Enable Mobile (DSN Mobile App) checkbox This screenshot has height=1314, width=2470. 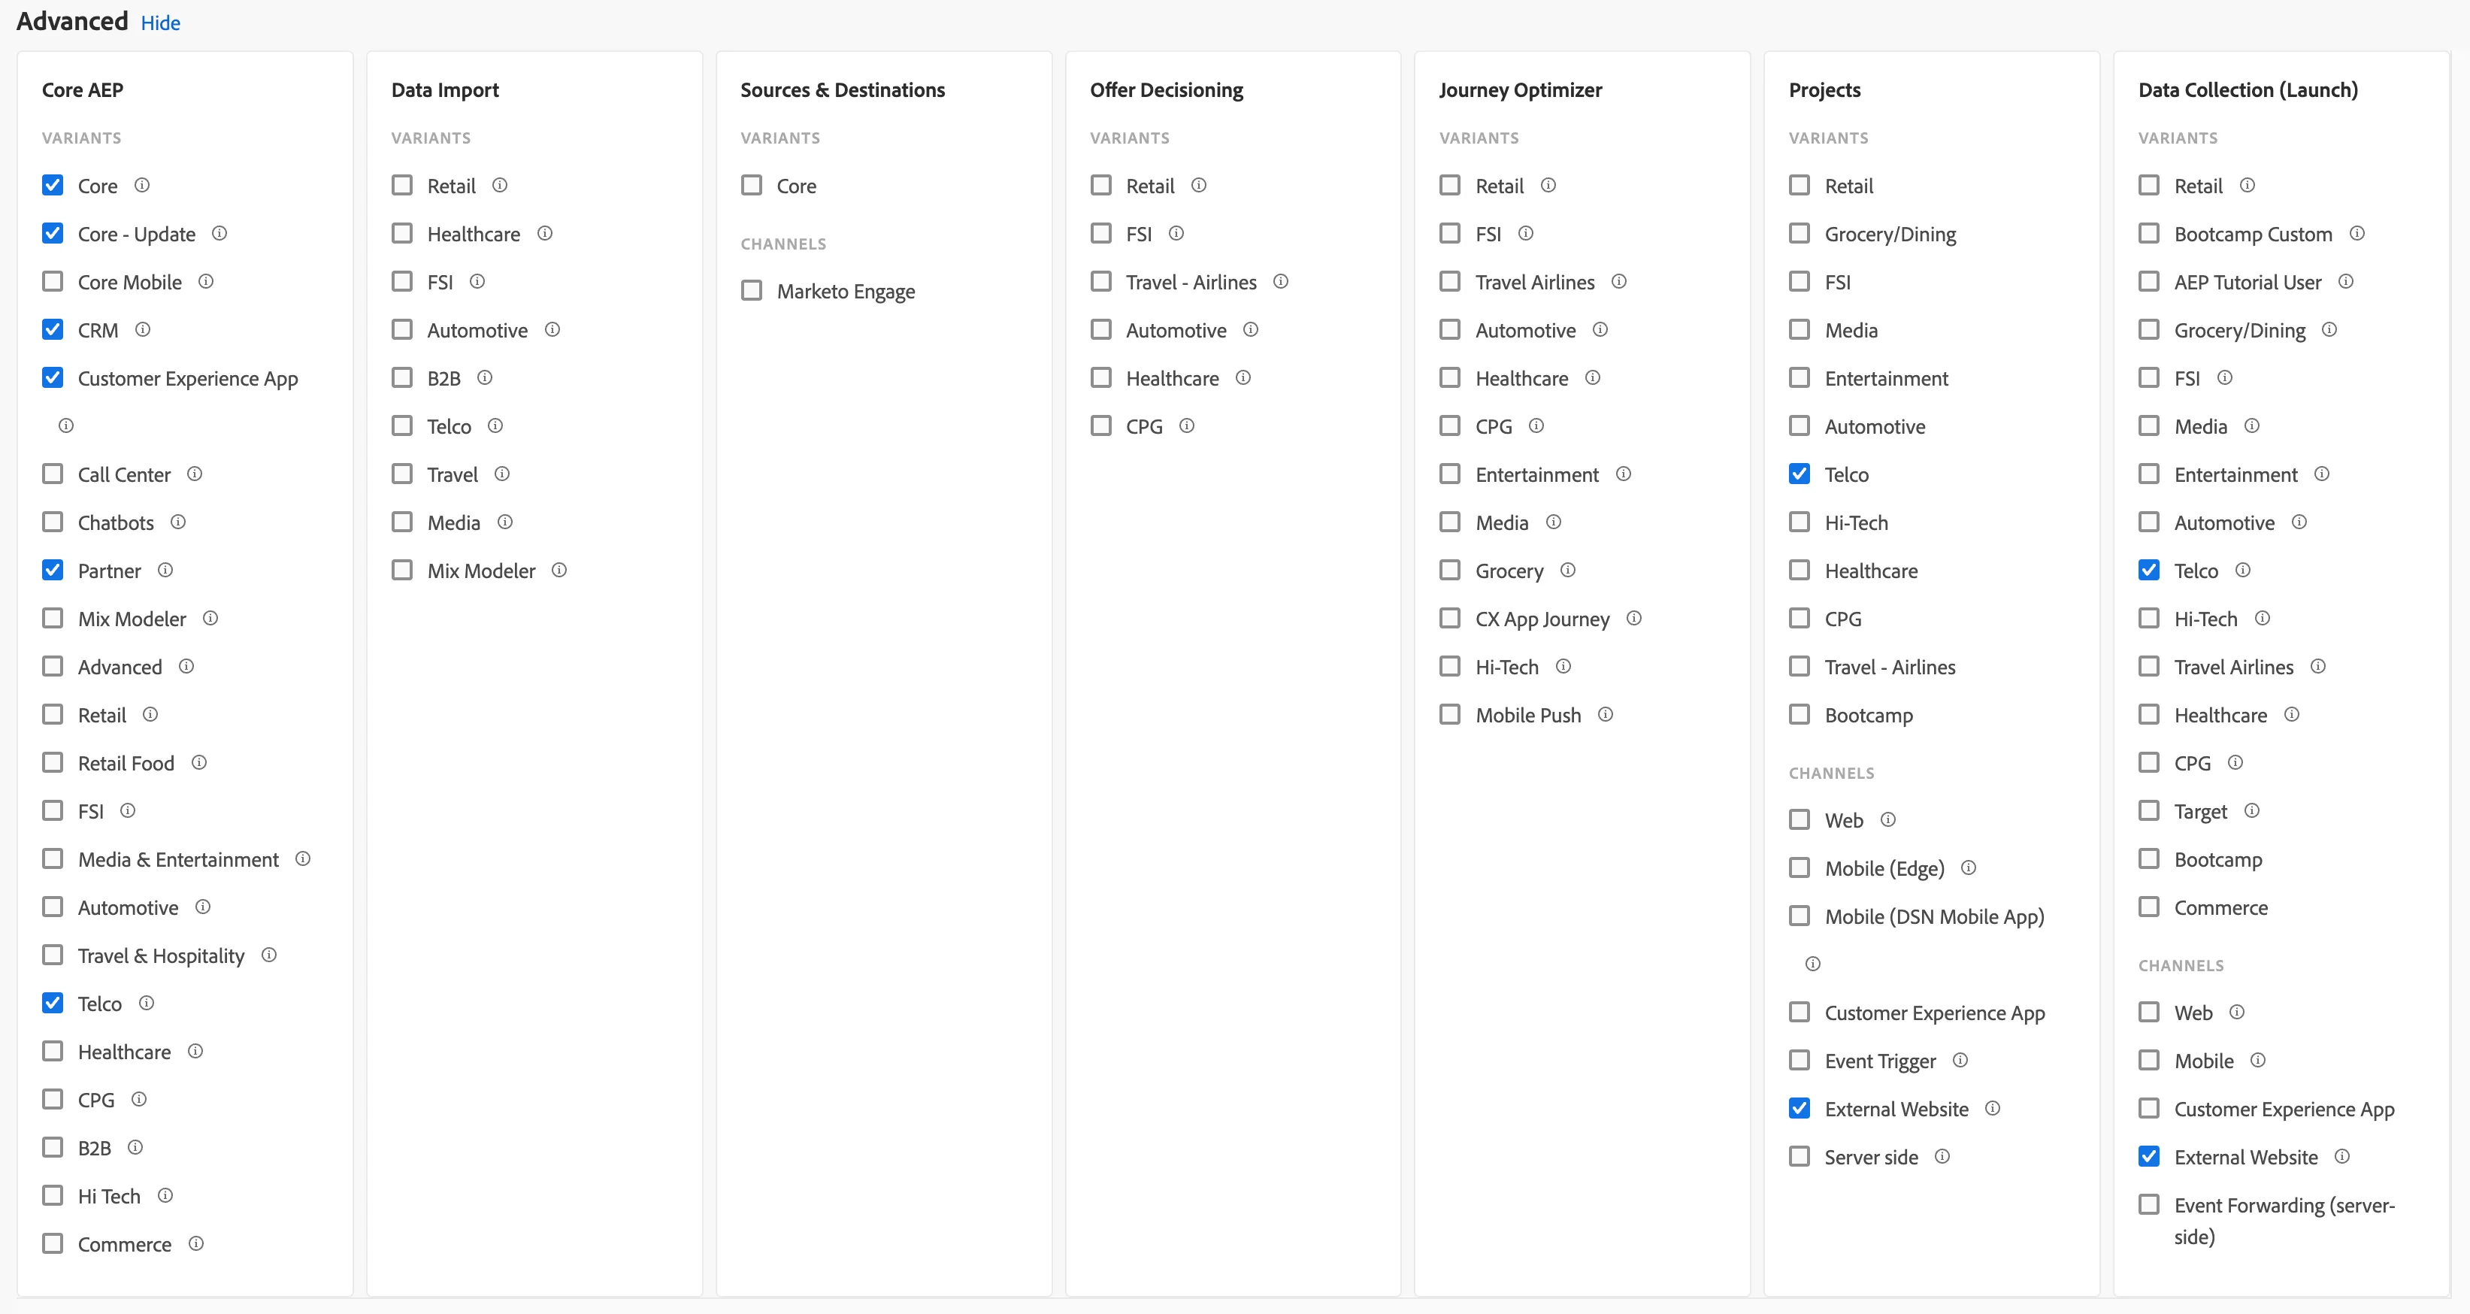1800,915
